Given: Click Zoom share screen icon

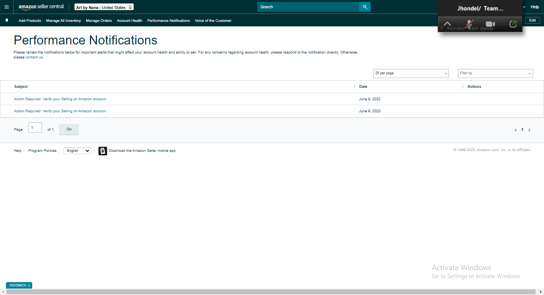Looking at the screenshot, I should point(513,24).
